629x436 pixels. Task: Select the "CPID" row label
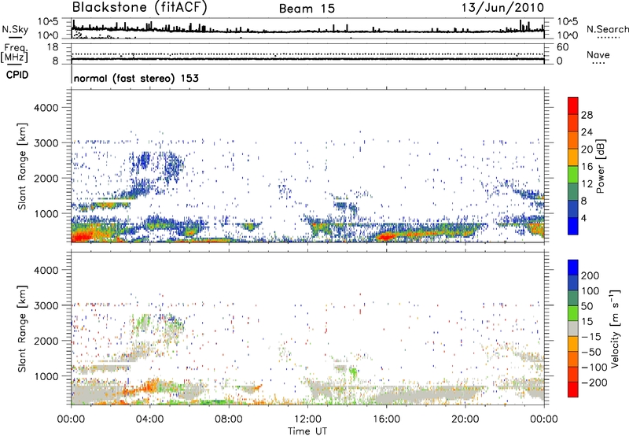click(x=17, y=75)
